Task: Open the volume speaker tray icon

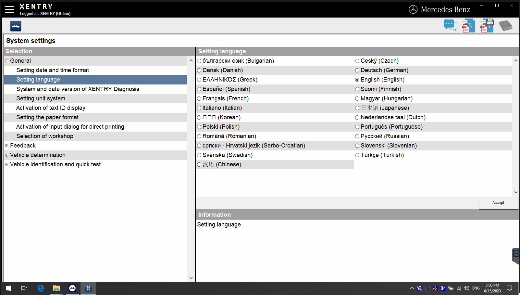Action: tap(466, 288)
